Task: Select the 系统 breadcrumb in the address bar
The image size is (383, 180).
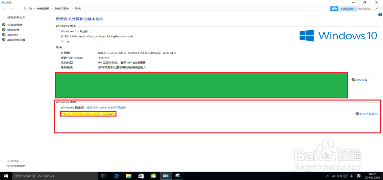Action: point(78,8)
